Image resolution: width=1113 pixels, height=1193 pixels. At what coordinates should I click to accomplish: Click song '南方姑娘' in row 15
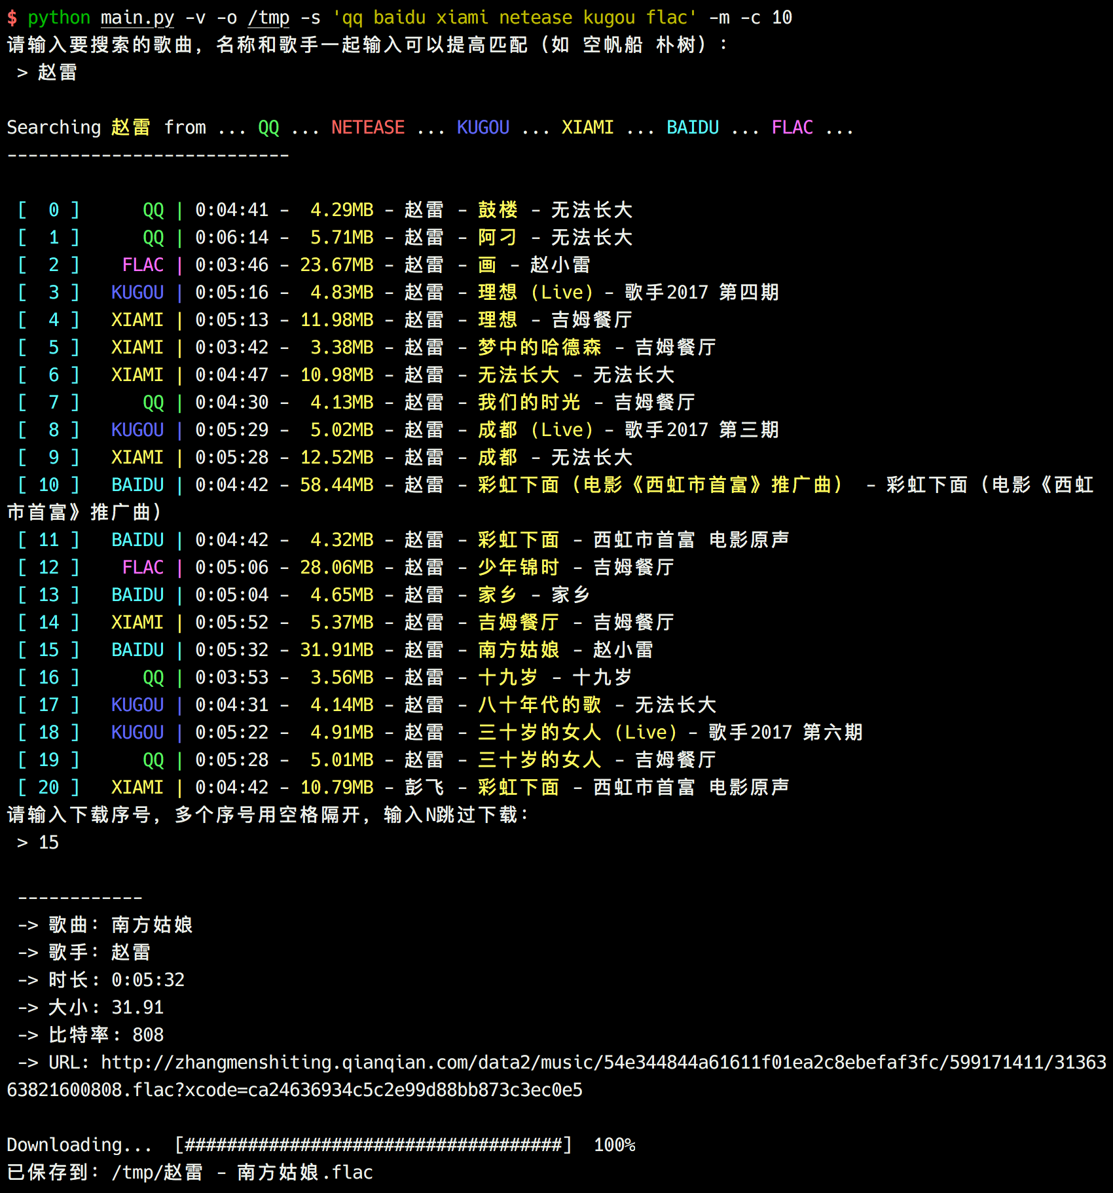click(x=519, y=650)
